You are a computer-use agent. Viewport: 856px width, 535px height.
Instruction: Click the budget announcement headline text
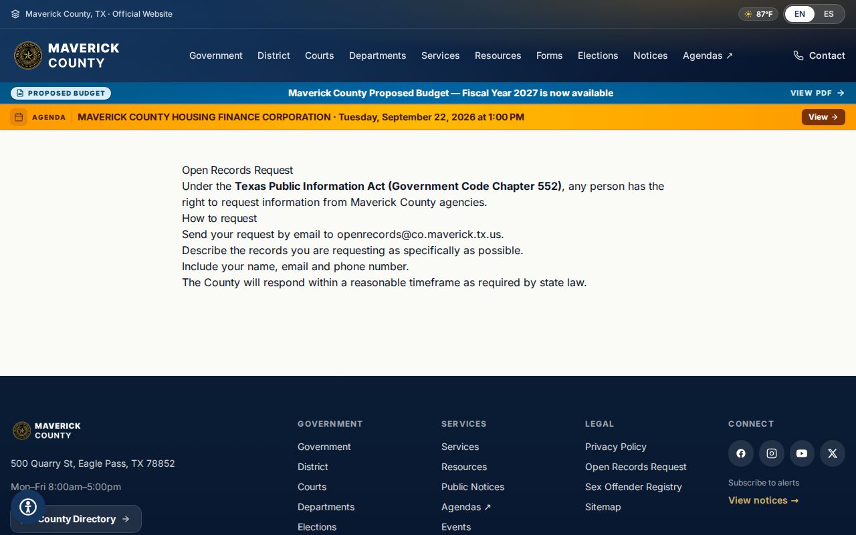click(x=451, y=93)
